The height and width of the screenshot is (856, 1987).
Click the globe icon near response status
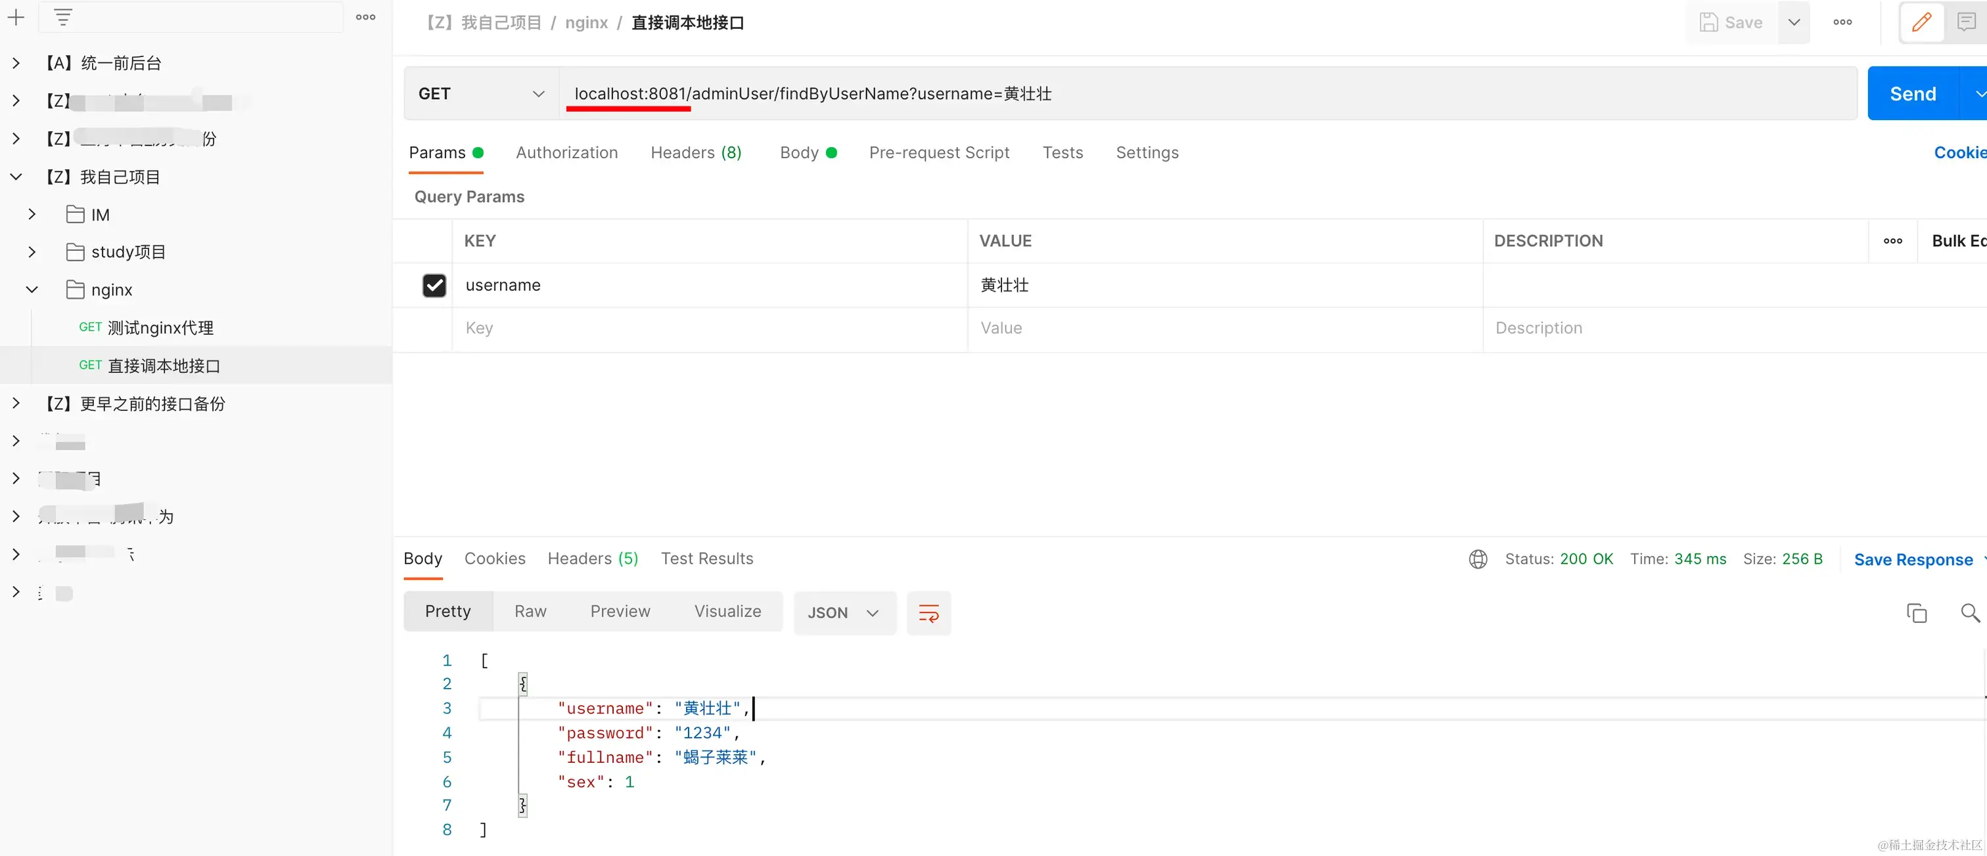coord(1477,559)
